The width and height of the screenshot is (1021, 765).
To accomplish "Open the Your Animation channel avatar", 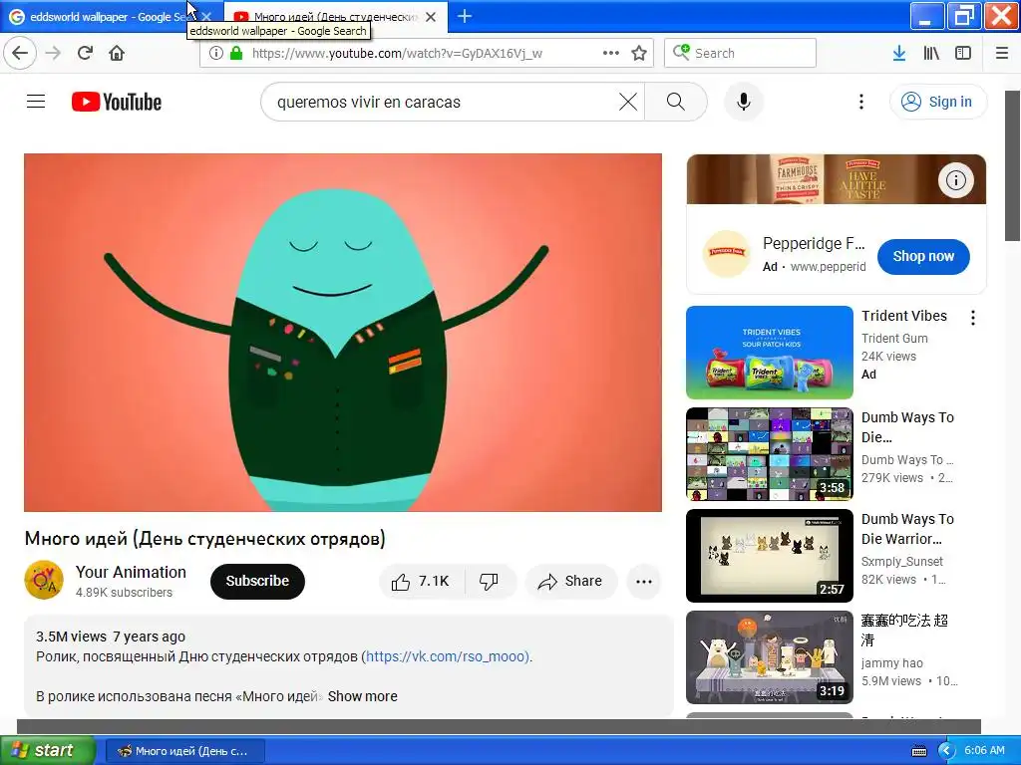I will (x=44, y=581).
